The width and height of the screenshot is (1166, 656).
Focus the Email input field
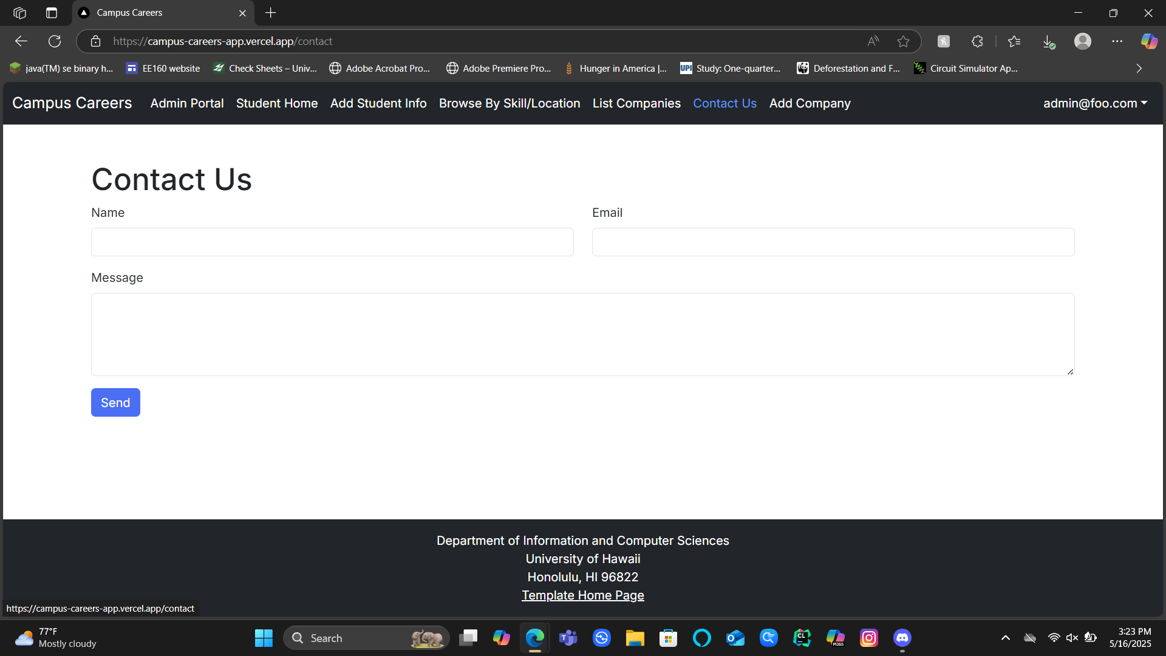tap(833, 242)
